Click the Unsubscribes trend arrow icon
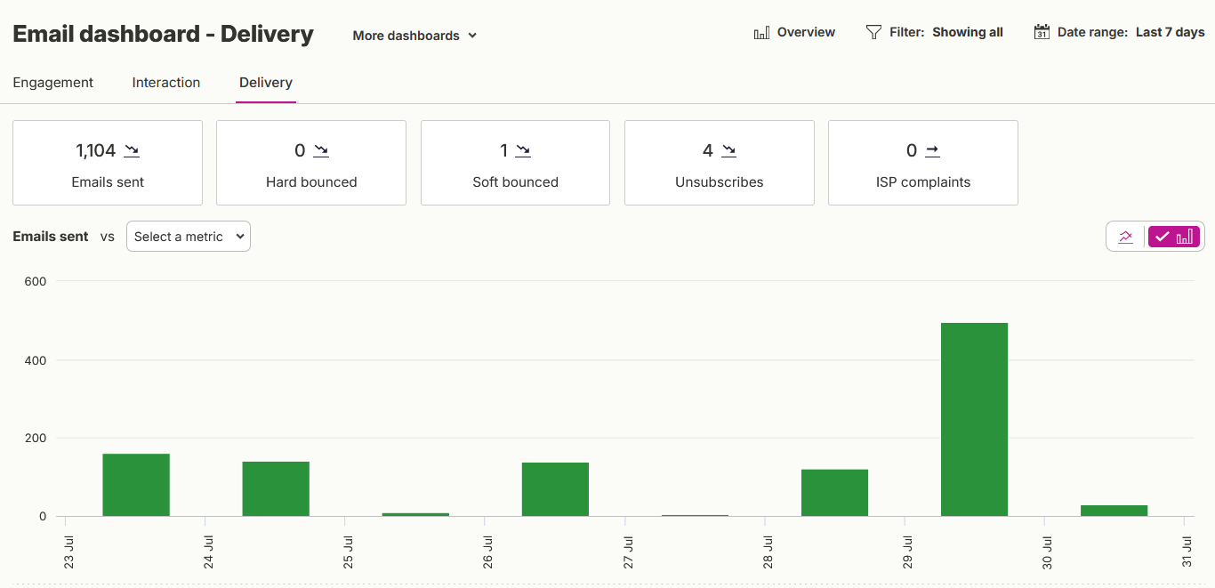This screenshot has height=588, width=1215. [728, 150]
